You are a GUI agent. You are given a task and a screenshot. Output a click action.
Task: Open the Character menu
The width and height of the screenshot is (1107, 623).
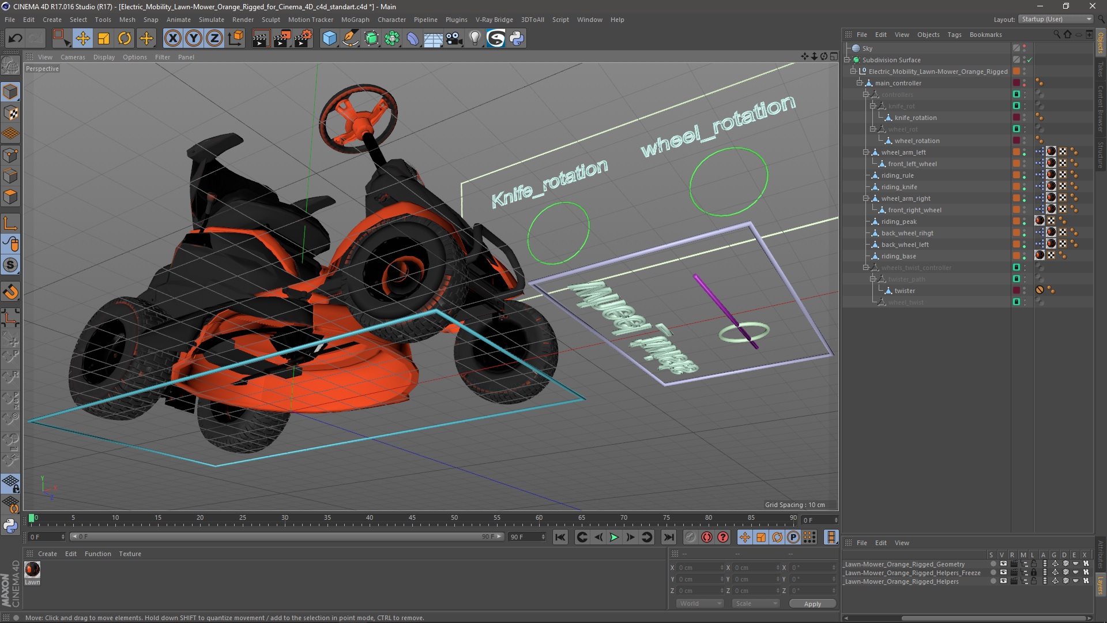[x=391, y=20]
